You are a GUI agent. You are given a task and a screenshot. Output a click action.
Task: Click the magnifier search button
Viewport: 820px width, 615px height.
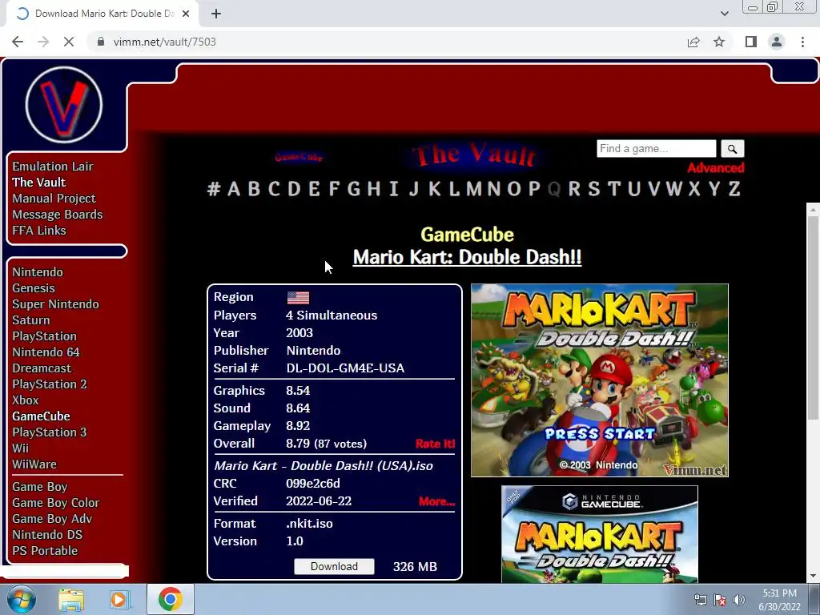coord(732,149)
